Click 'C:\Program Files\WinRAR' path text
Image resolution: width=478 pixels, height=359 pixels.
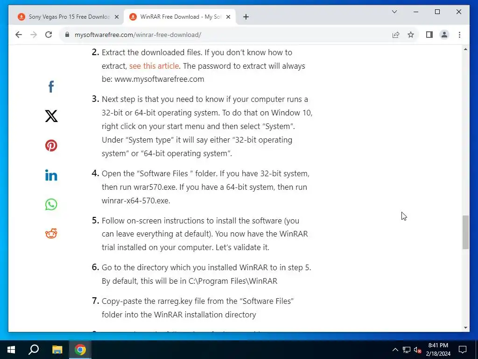pos(233,281)
